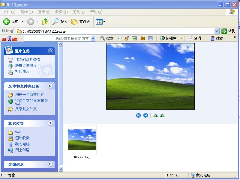Open the 帮助(H) menu
The width and height of the screenshot is (240, 180).
[96, 12]
